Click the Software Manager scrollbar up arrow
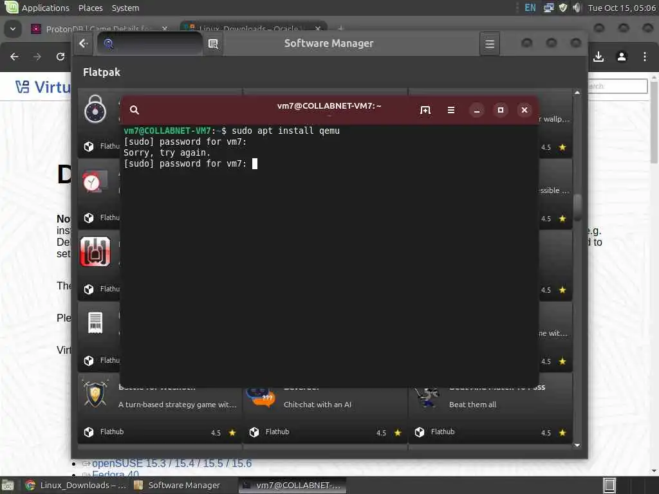Viewport: 659px width, 494px height. [x=577, y=93]
